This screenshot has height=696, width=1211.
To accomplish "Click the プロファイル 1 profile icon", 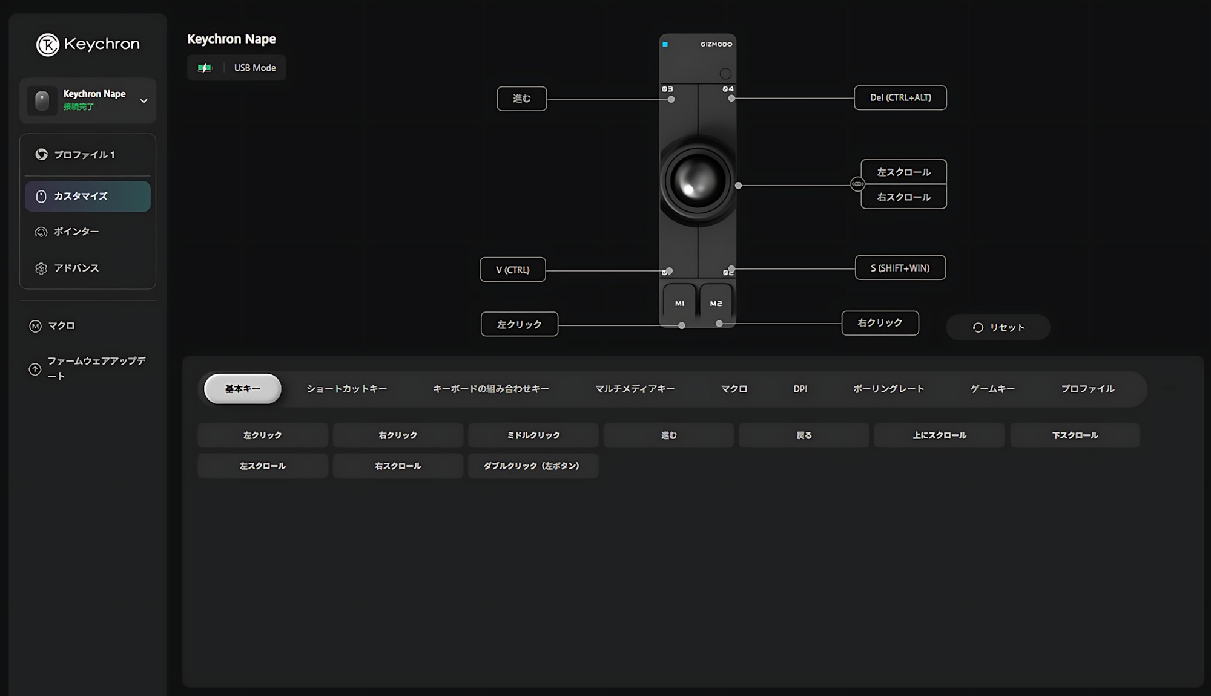I will pyautogui.click(x=41, y=155).
